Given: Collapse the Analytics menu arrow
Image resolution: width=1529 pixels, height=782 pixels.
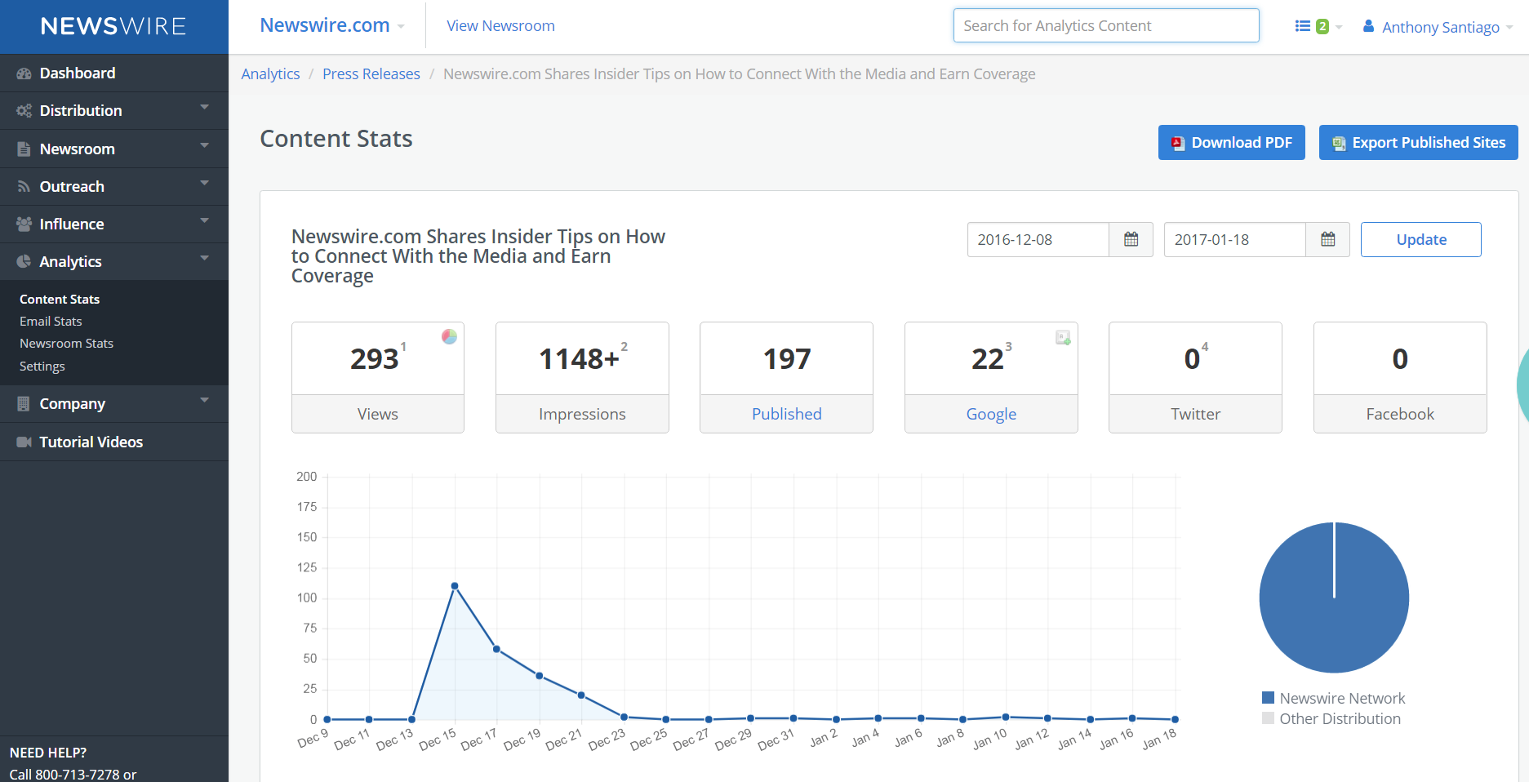Looking at the screenshot, I should (204, 258).
